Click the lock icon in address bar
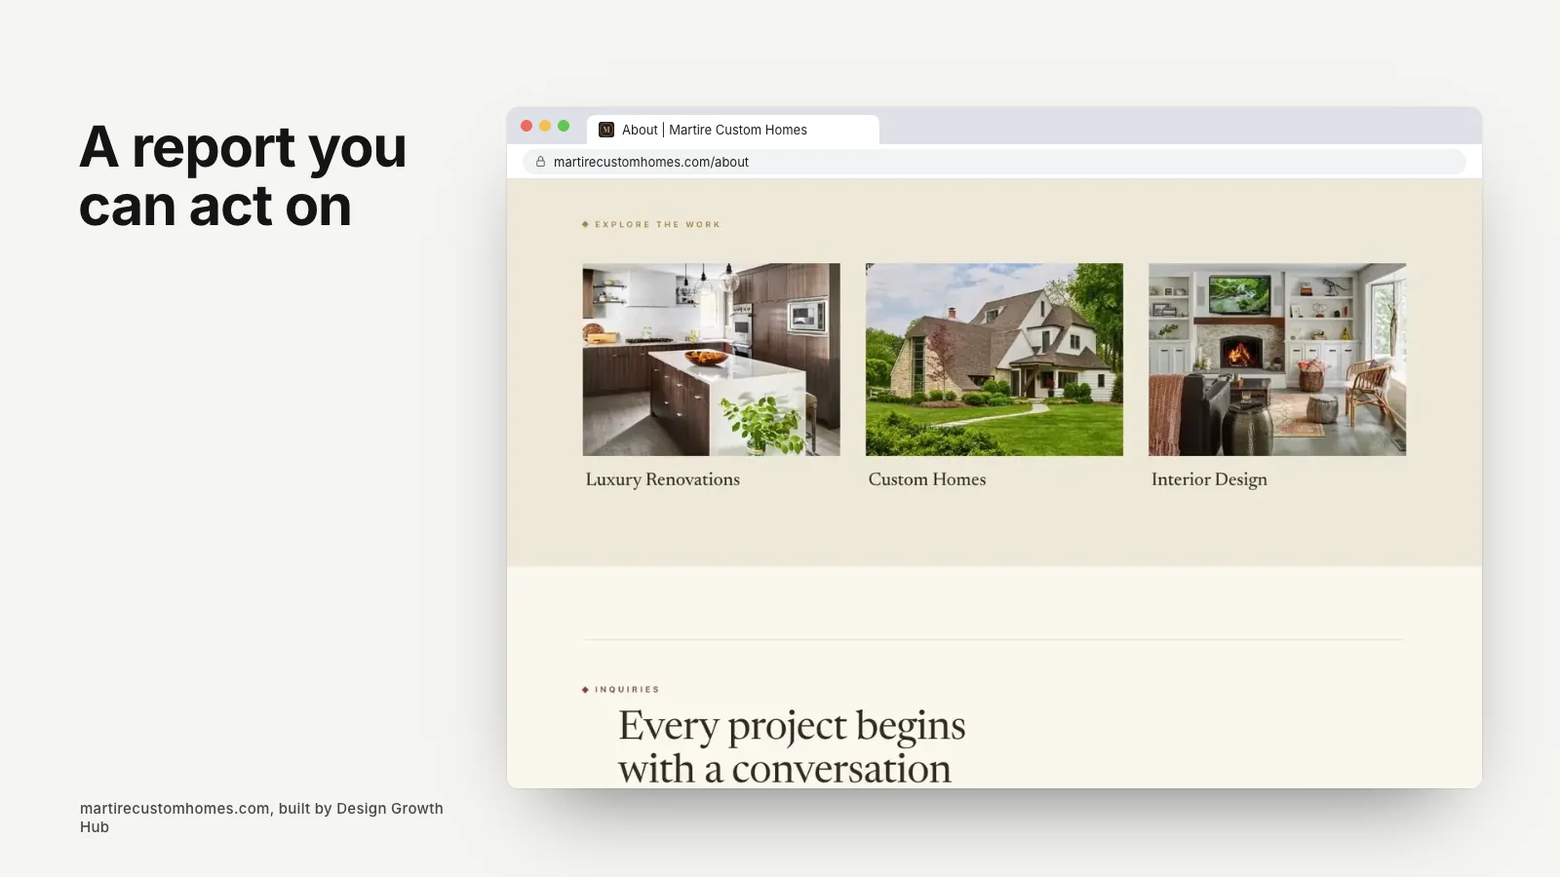The height and width of the screenshot is (877, 1560). (540, 162)
